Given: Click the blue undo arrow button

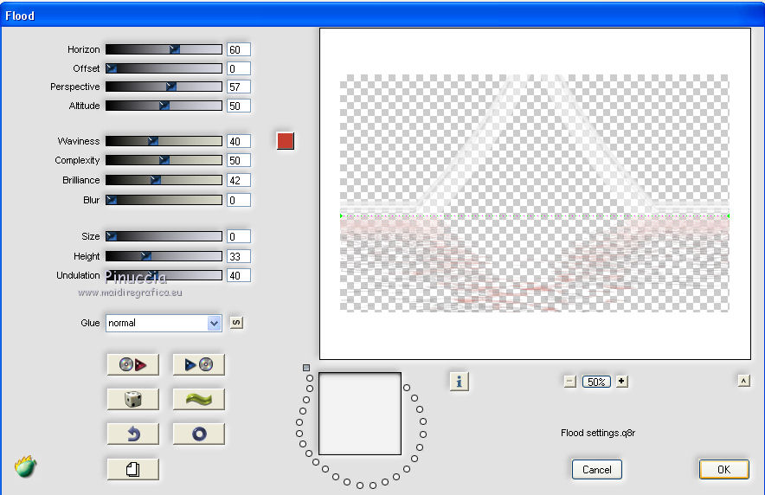Looking at the screenshot, I should (x=133, y=434).
